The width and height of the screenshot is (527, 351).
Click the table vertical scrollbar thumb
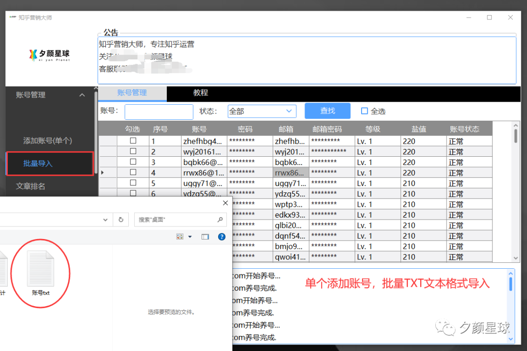(x=516, y=136)
